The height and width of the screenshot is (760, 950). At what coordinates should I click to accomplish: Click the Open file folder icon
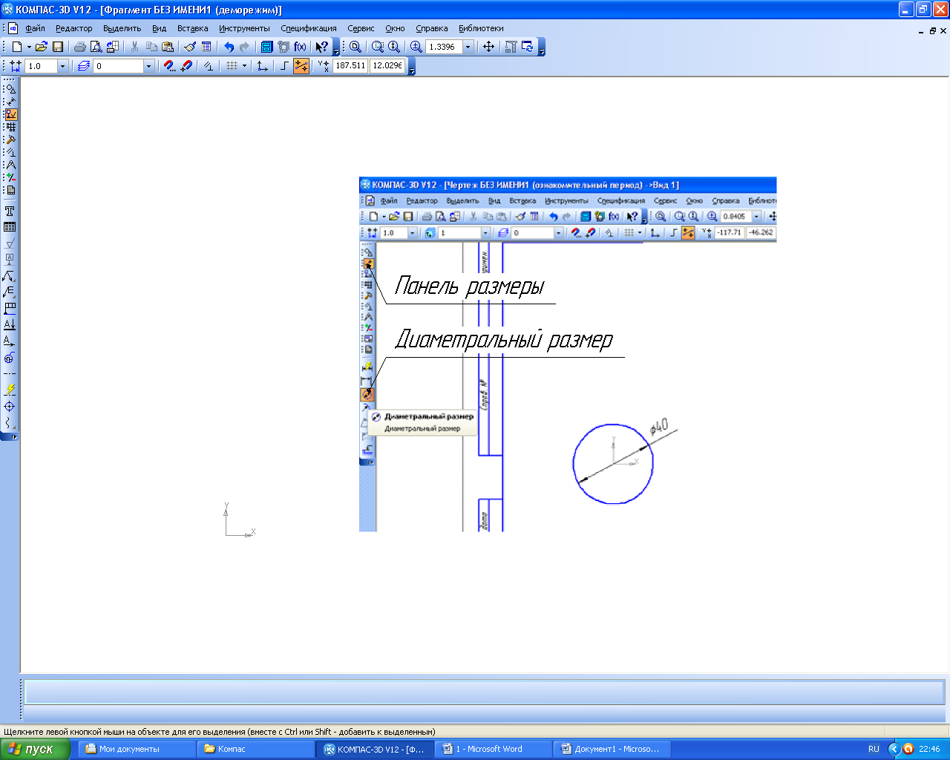tap(42, 46)
